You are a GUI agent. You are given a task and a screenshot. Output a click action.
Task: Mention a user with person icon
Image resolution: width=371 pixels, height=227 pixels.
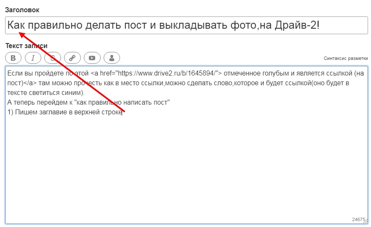112,58
